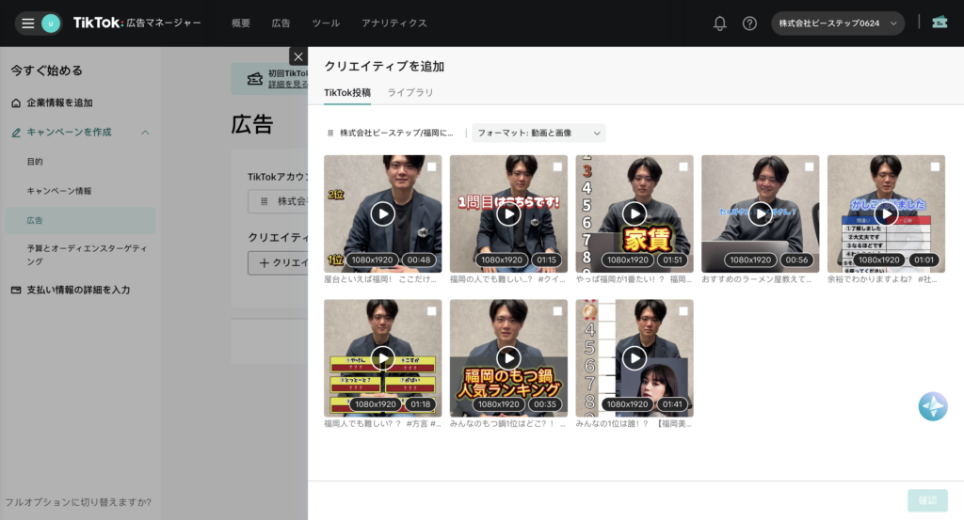Click the 詳細を見る link in banner
The image size is (964, 520).
(288, 84)
